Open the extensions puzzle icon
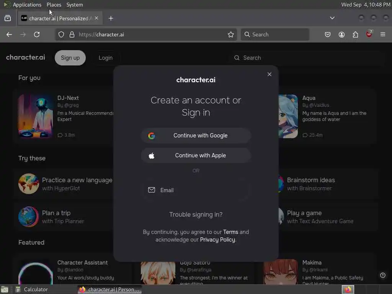Screen dimensions: 392x294 tap(355, 34)
